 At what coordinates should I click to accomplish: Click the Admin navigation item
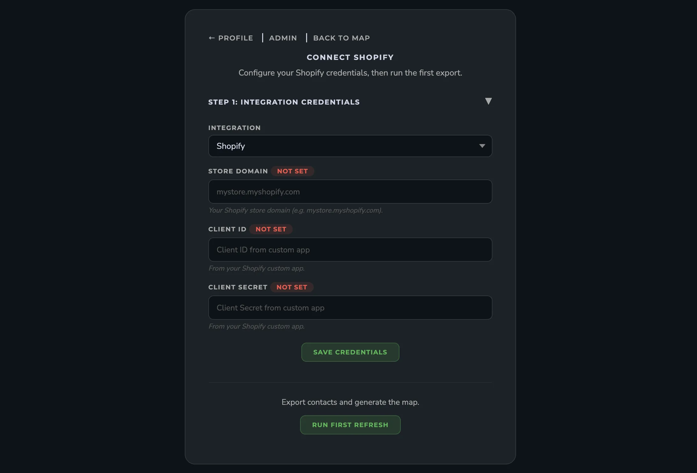(x=283, y=38)
